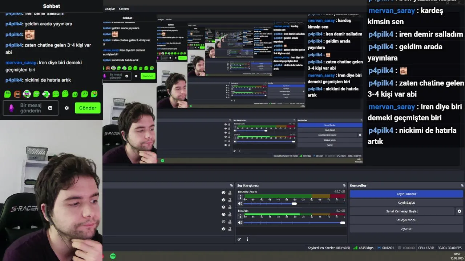Click the CPU: 13.3% status text
The image size is (465, 261).
click(x=426, y=248)
